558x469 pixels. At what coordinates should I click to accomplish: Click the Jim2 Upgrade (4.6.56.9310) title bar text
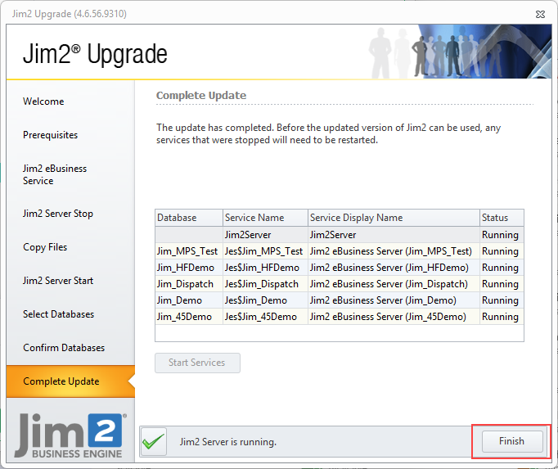coord(70,14)
